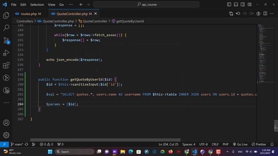
Task: Open the Search view in activity bar
Action: pos(6,28)
